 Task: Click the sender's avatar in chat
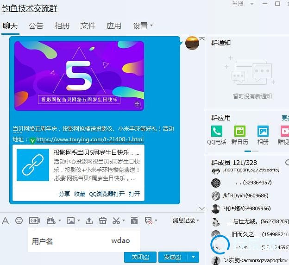[x=192, y=43]
